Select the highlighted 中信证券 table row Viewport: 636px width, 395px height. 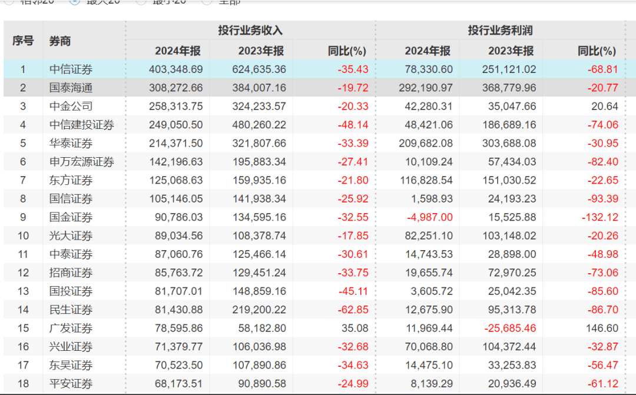click(x=236, y=69)
